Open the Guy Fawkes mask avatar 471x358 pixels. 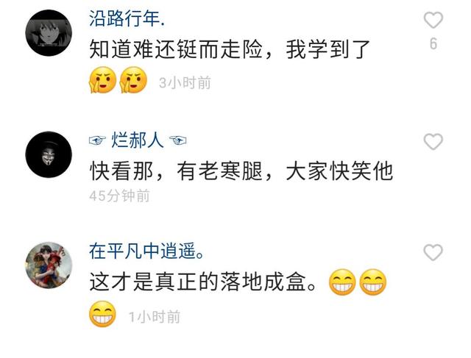click(49, 154)
